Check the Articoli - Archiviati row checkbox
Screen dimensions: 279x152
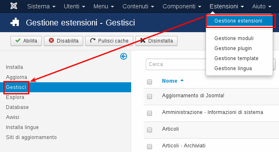click(150, 147)
